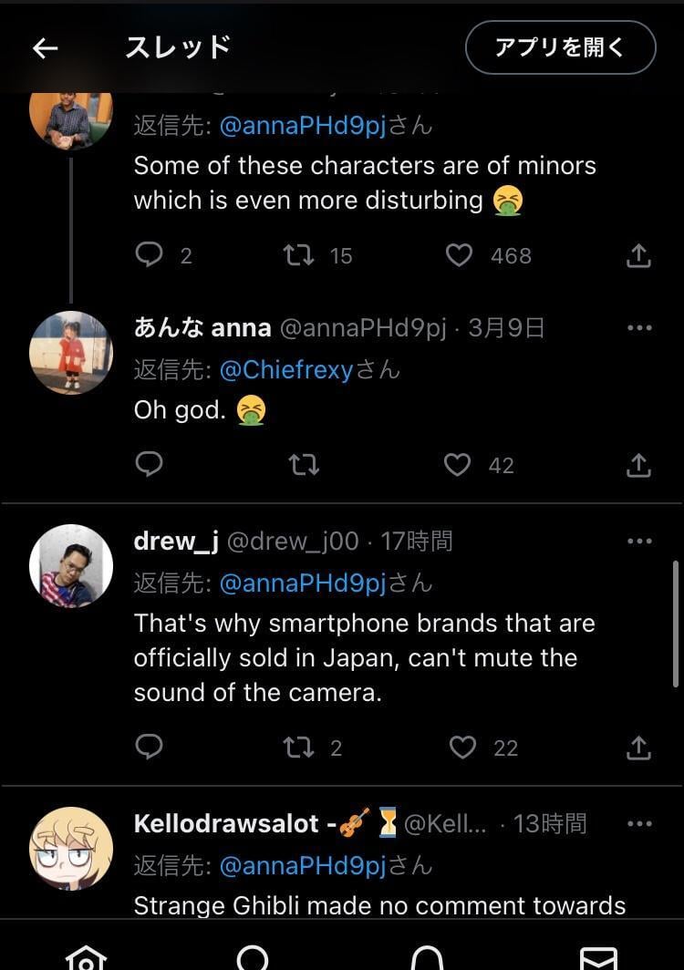This screenshot has height=970, width=684.
Task: Share the 'Oh god.' tweet
Action: click(x=639, y=465)
